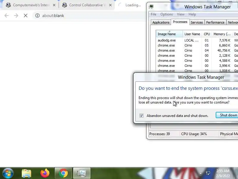Close the Control Collaborative tab
Screen dimensions: 238x179
click(x=110, y=5)
